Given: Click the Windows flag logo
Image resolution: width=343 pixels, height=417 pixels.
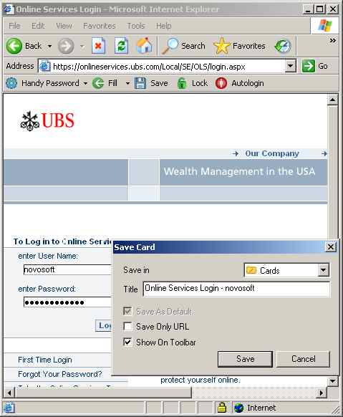Looking at the screenshot, I should click(325, 26).
